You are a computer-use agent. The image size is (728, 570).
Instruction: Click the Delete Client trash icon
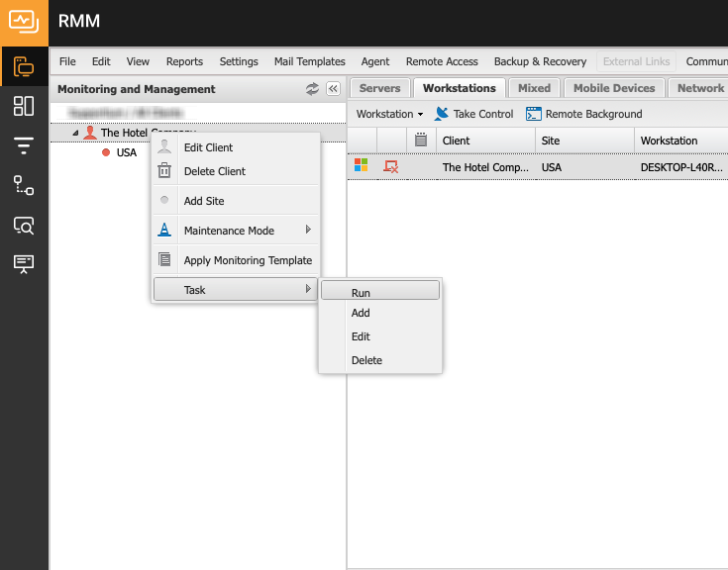164,170
